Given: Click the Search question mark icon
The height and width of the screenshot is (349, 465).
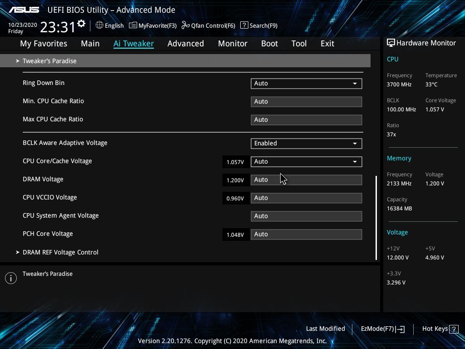Looking at the screenshot, I should (x=244, y=25).
